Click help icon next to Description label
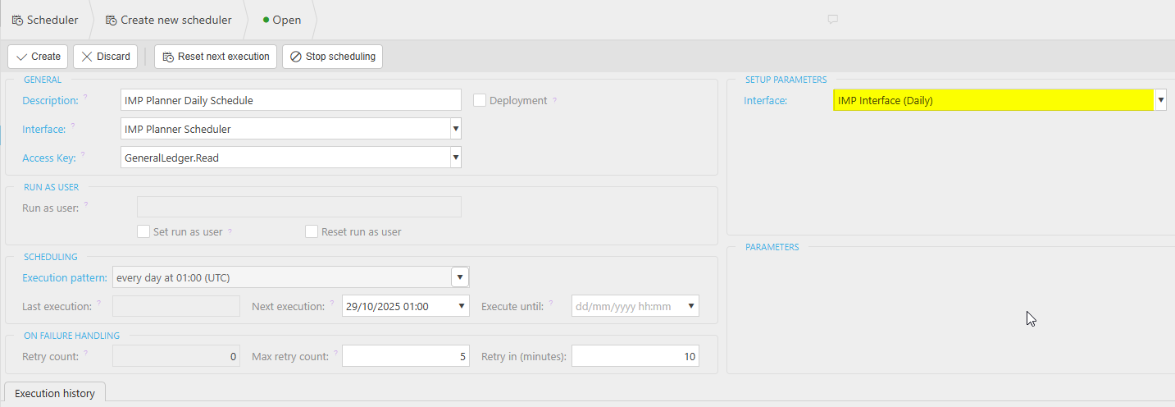The height and width of the screenshot is (407, 1175). [84, 98]
